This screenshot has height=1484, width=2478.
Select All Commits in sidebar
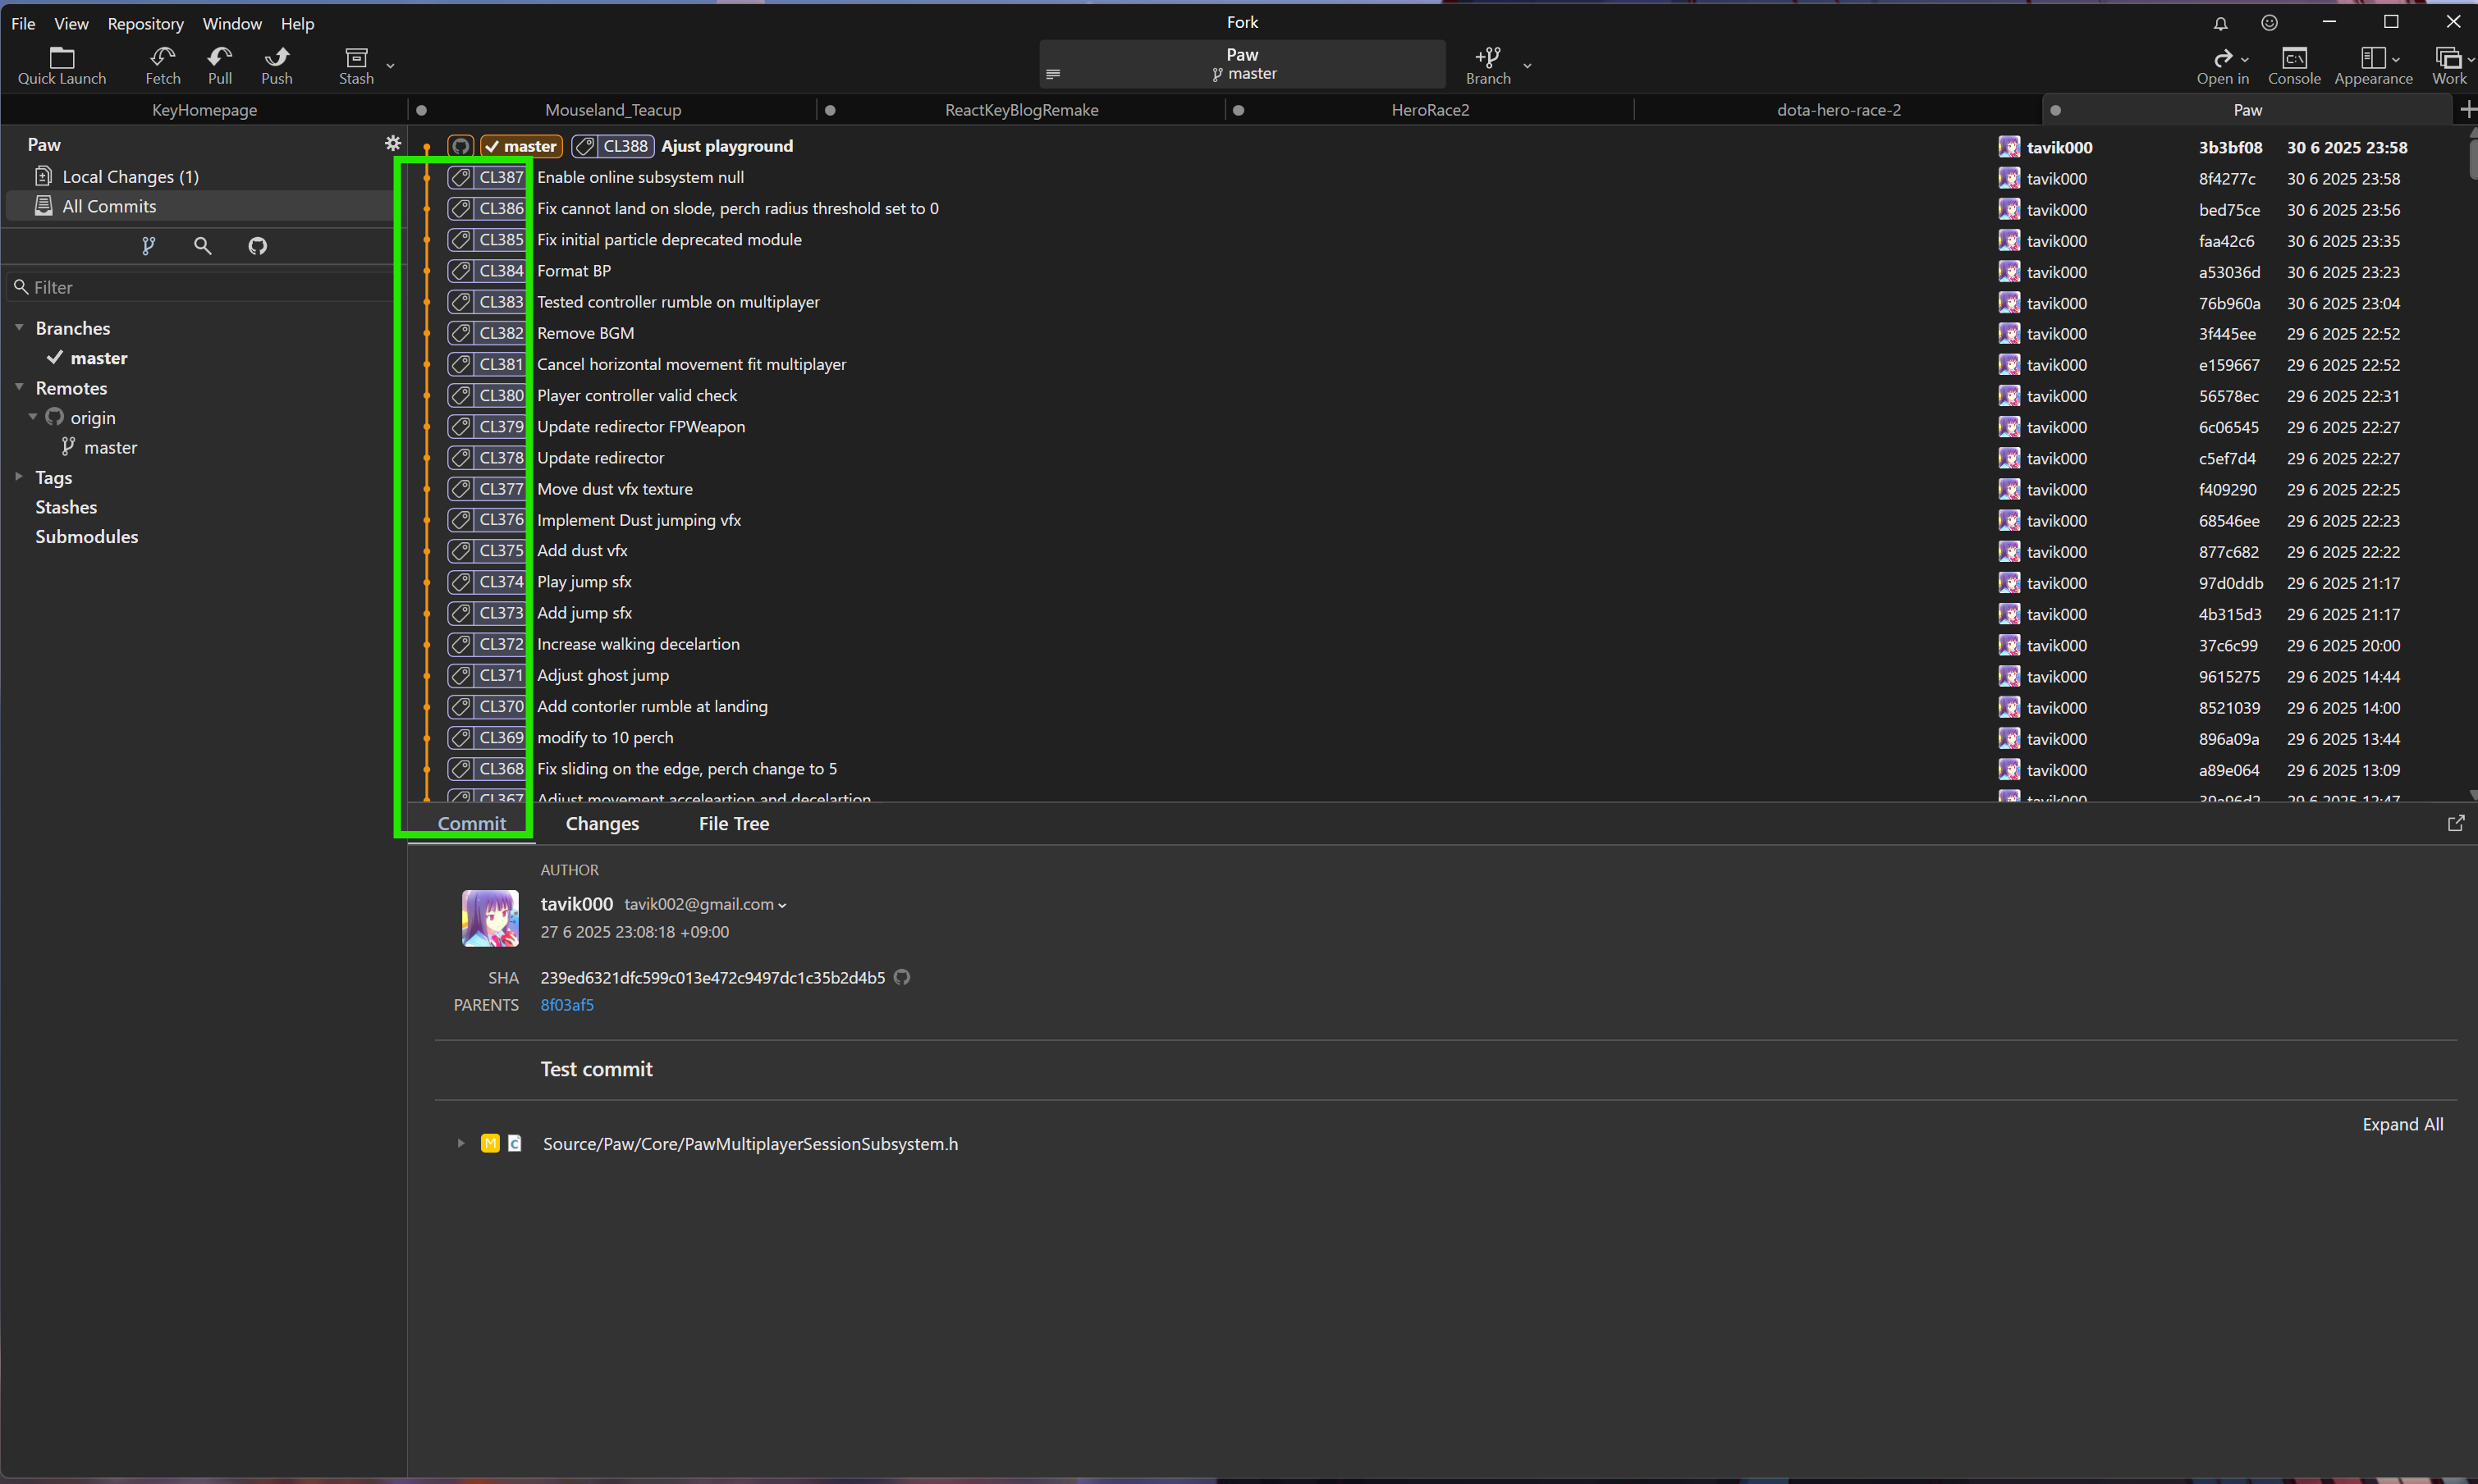pos(200,206)
